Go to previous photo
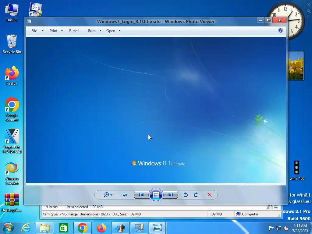 click(141, 195)
